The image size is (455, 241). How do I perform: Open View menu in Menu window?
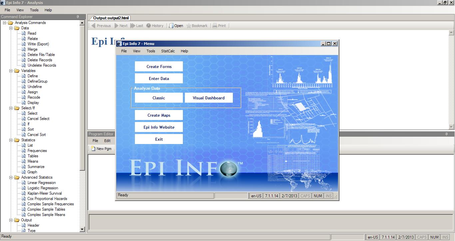click(137, 51)
